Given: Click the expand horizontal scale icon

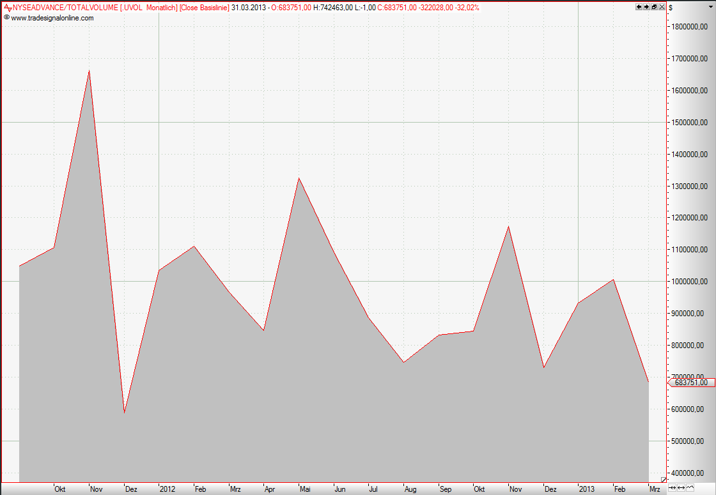Looking at the screenshot, I should [x=681, y=488].
